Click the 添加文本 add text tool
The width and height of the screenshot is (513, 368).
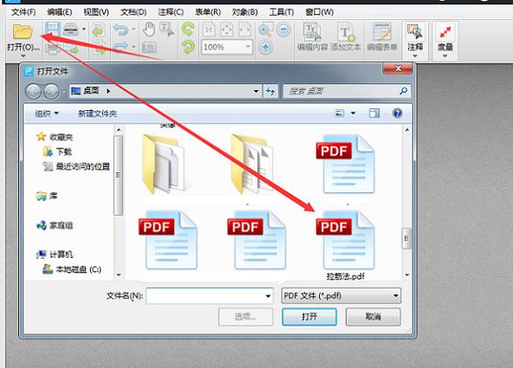point(346,37)
